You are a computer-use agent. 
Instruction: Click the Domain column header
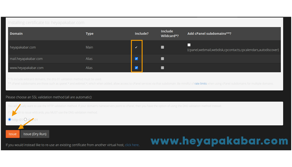coord(16,33)
